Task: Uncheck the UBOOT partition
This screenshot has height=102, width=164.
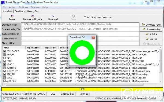Action: click(x=4, y=64)
